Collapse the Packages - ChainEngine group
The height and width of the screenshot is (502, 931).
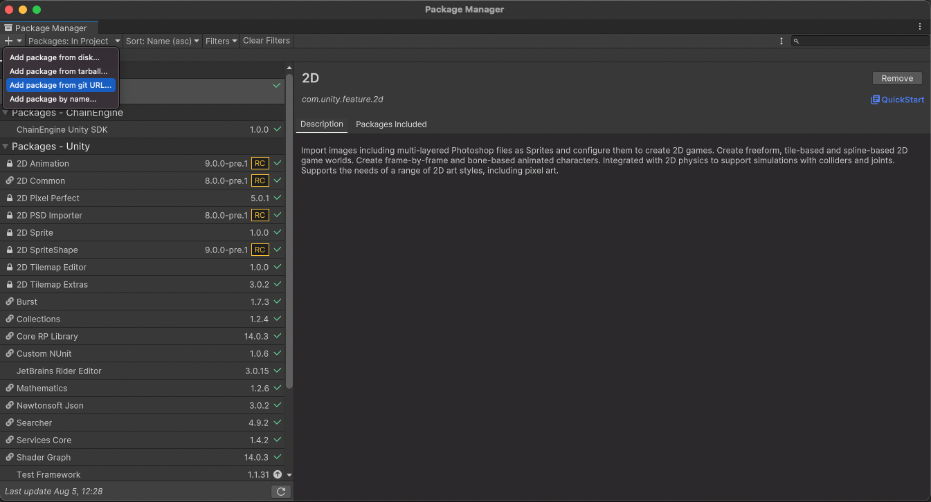click(6, 113)
